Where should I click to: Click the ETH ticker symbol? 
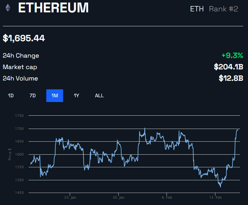point(197,9)
